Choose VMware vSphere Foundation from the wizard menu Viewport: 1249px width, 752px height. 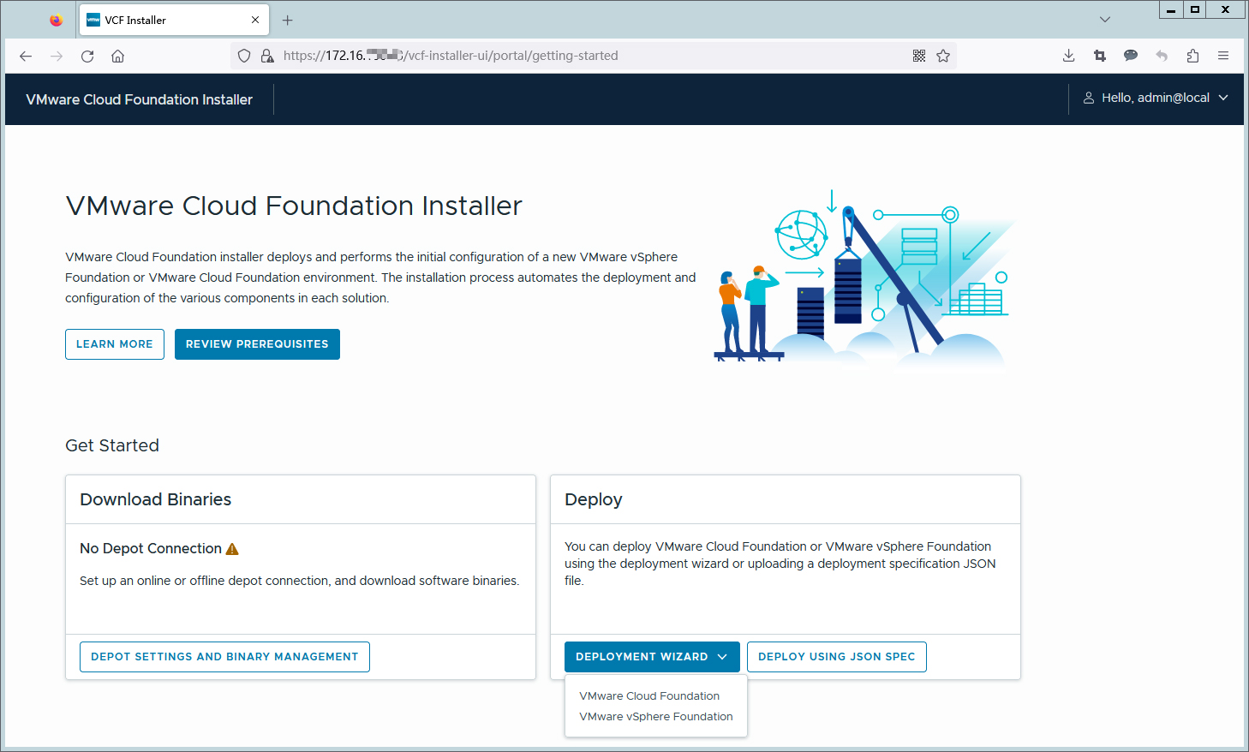click(x=656, y=717)
